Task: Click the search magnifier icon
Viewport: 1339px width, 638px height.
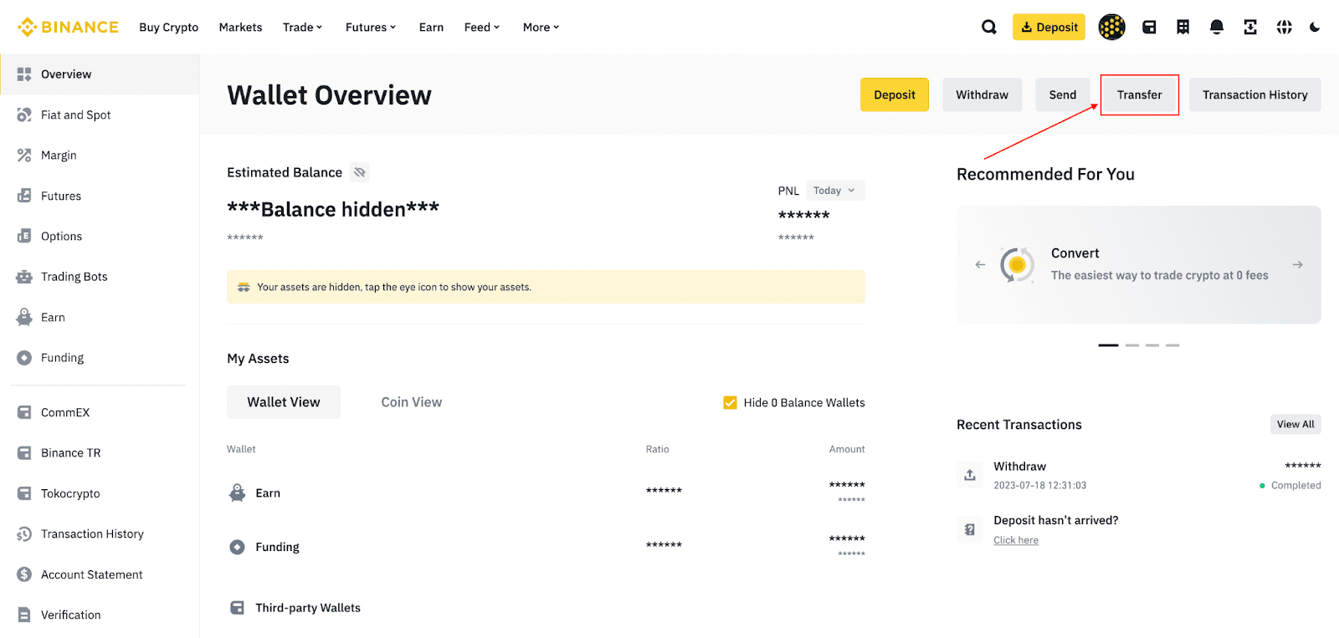Action: [988, 28]
